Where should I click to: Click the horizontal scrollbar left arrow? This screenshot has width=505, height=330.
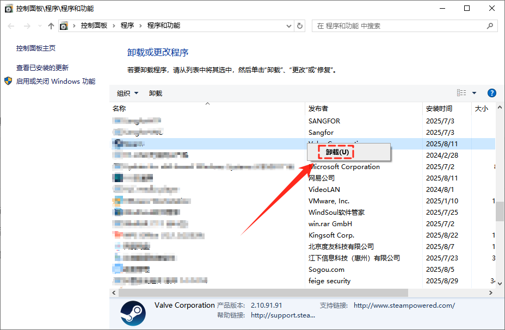pos(114,292)
